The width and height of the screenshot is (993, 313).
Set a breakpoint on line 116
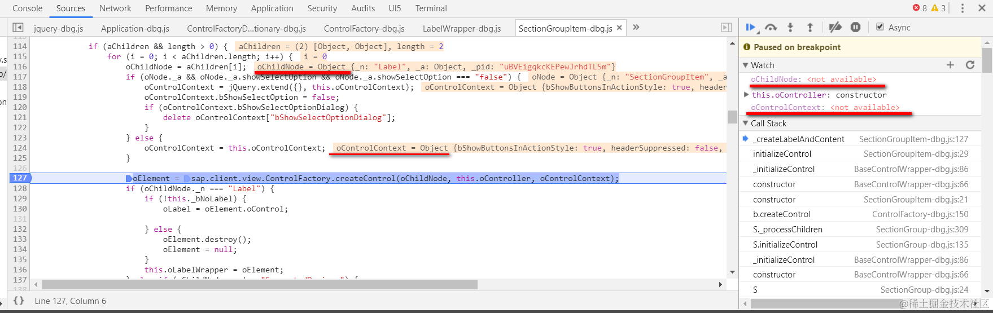pos(20,67)
